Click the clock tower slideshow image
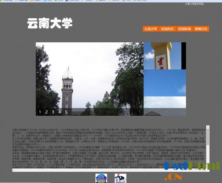Image resolution: width=222 pixels, height=183 pixels. 90,79
